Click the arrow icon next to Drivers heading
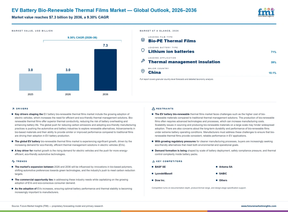This screenshot has height=212, width=288. (13, 109)
